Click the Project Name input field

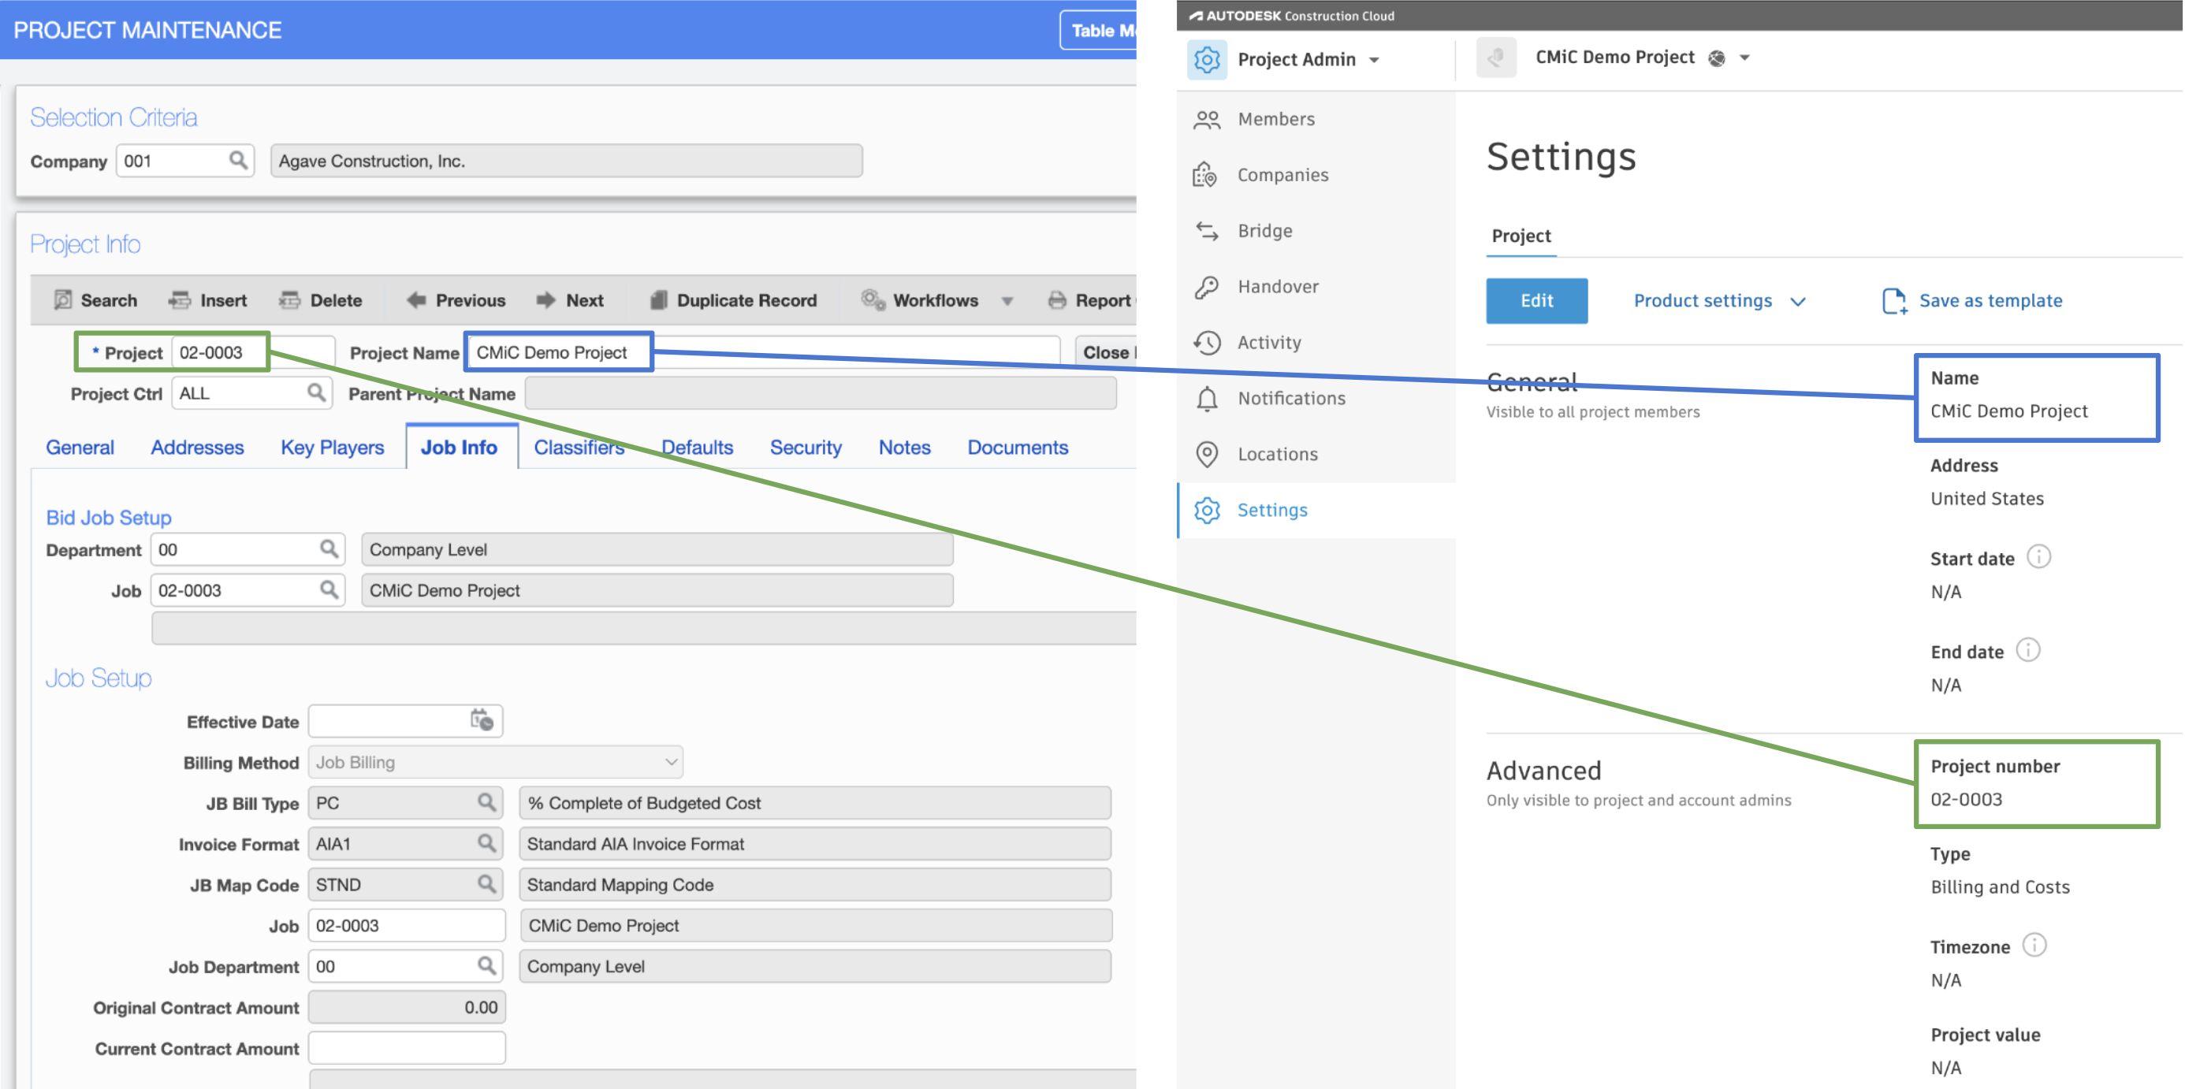point(763,352)
